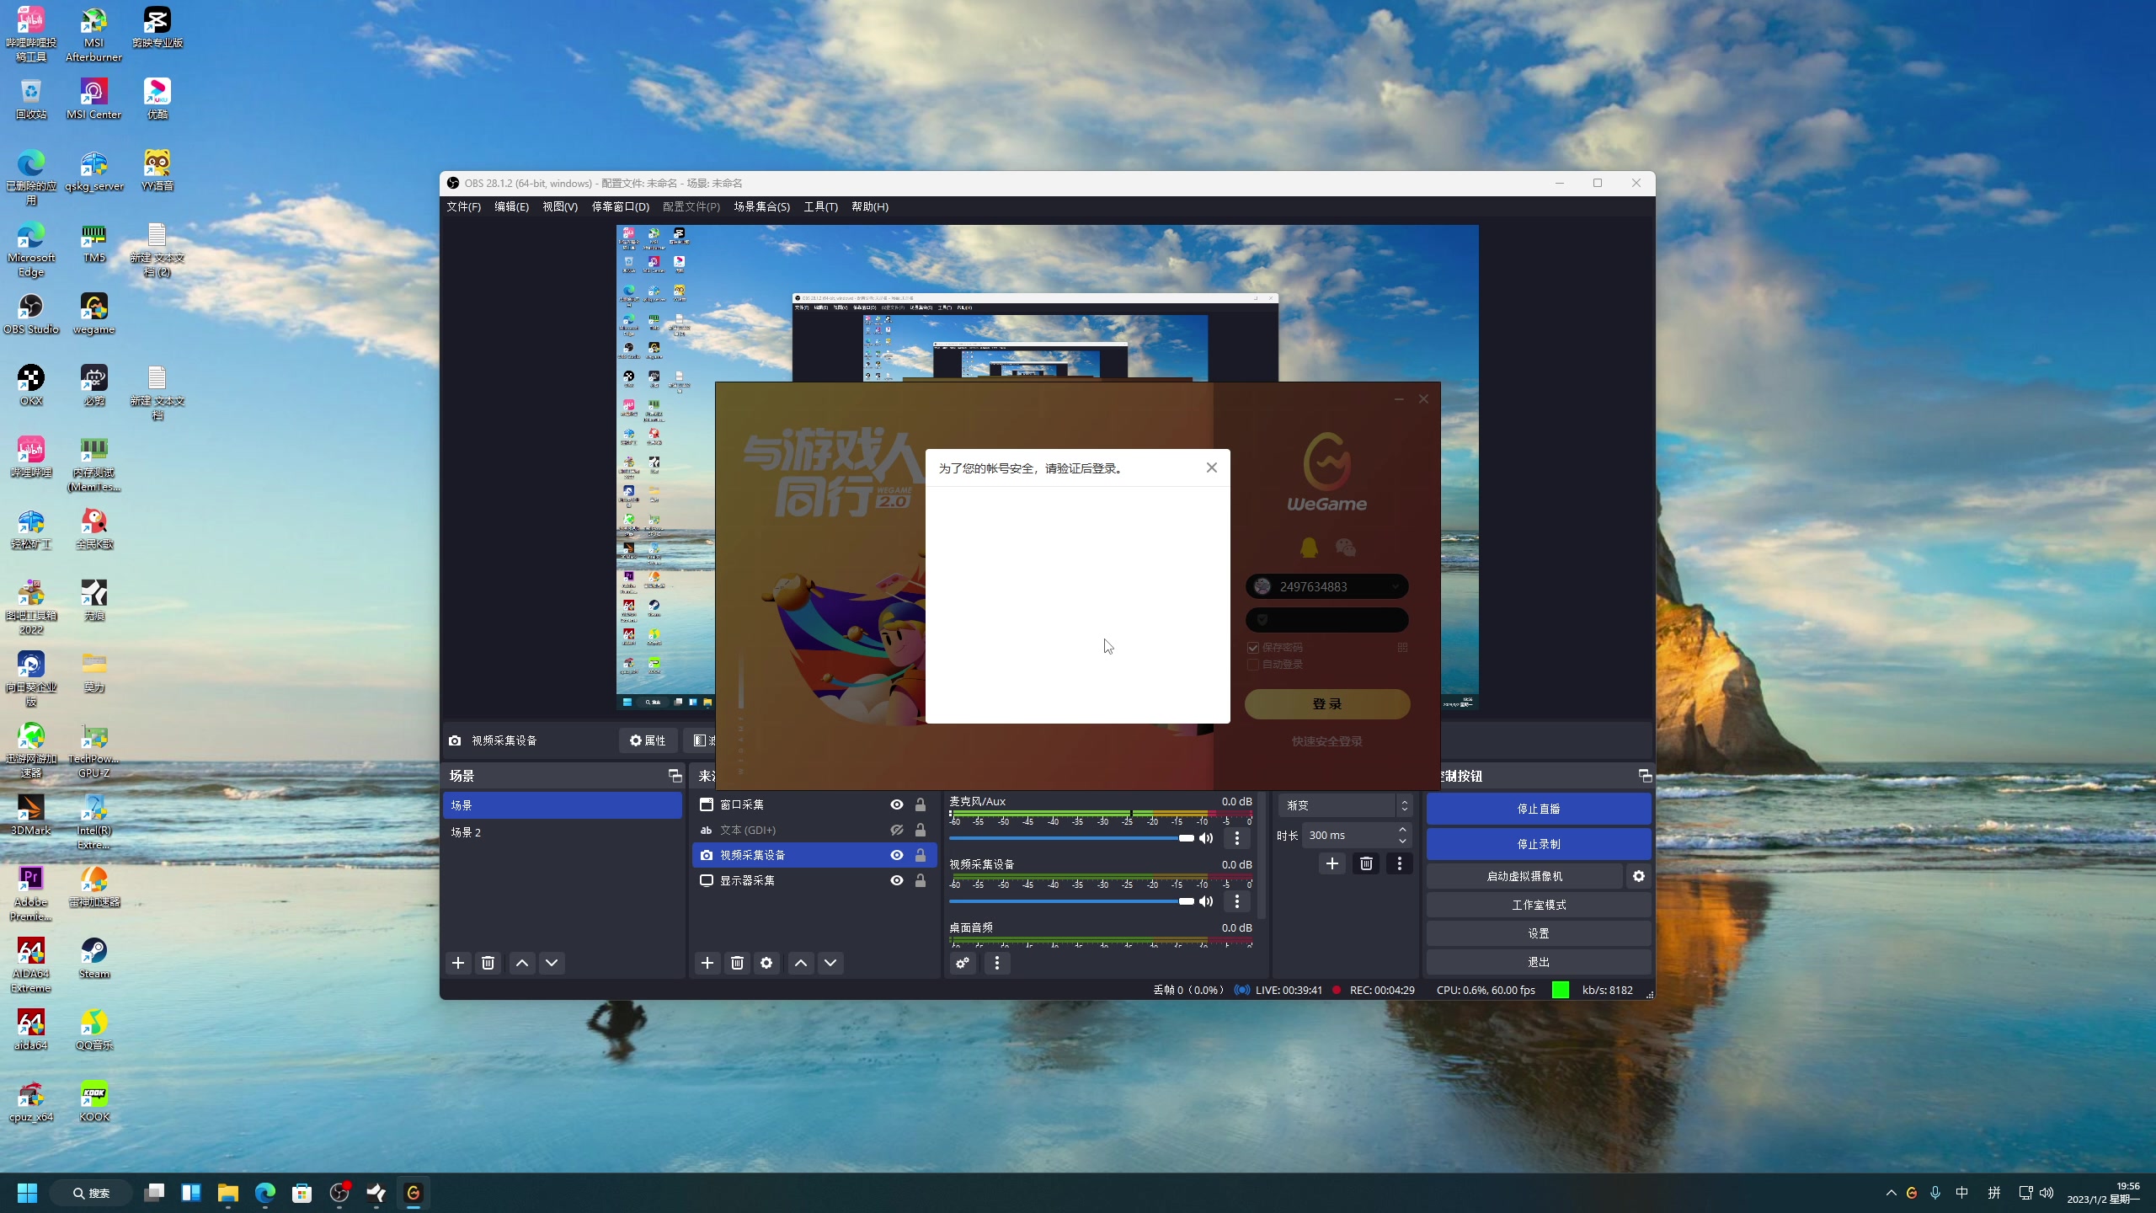Add a new source with the plus button

pyautogui.click(x=707, y=963)
